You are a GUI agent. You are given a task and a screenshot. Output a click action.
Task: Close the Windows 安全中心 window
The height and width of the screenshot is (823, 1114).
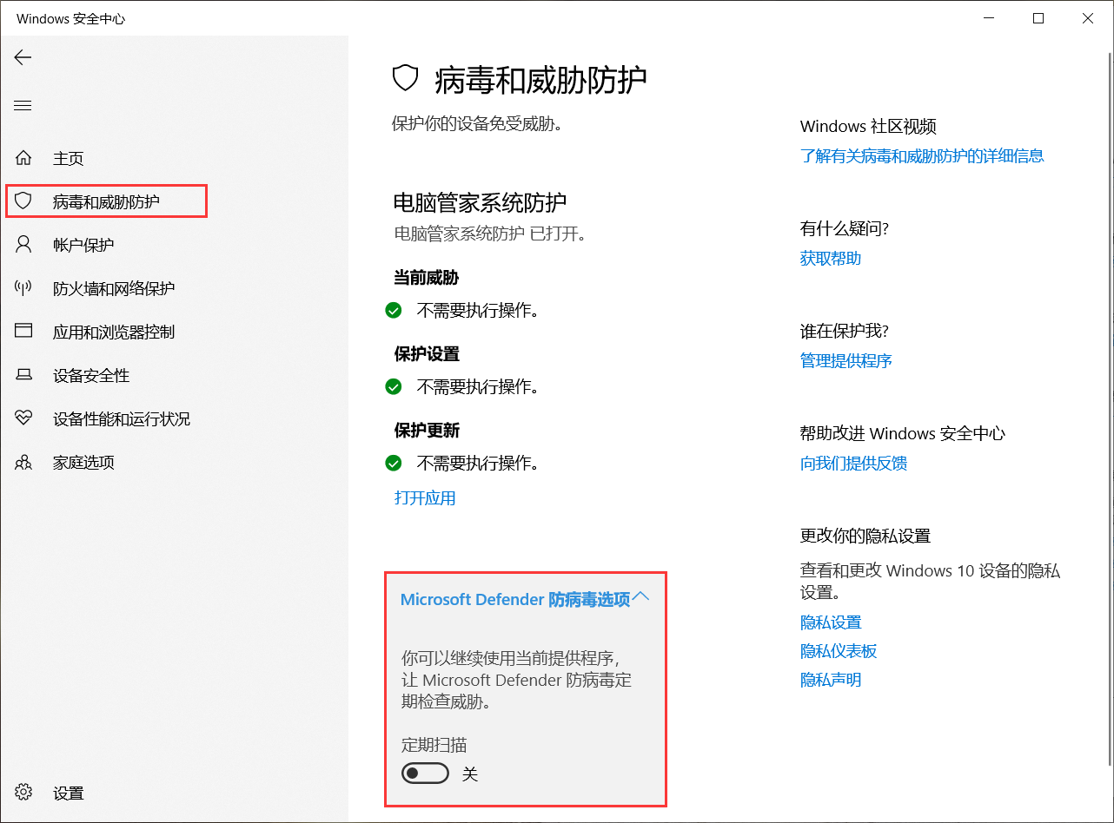[x=1088, y=18]
